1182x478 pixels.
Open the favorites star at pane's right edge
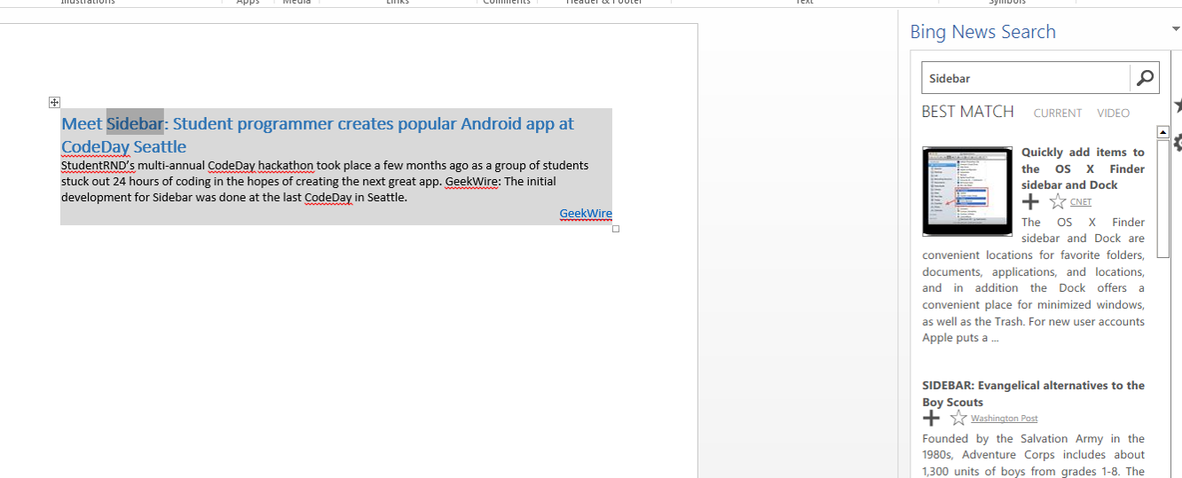(x=1178, y=106)
